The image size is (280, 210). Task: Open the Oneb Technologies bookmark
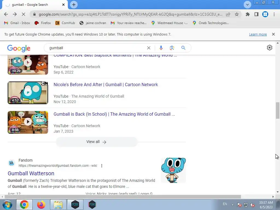[x=211, y=23]
